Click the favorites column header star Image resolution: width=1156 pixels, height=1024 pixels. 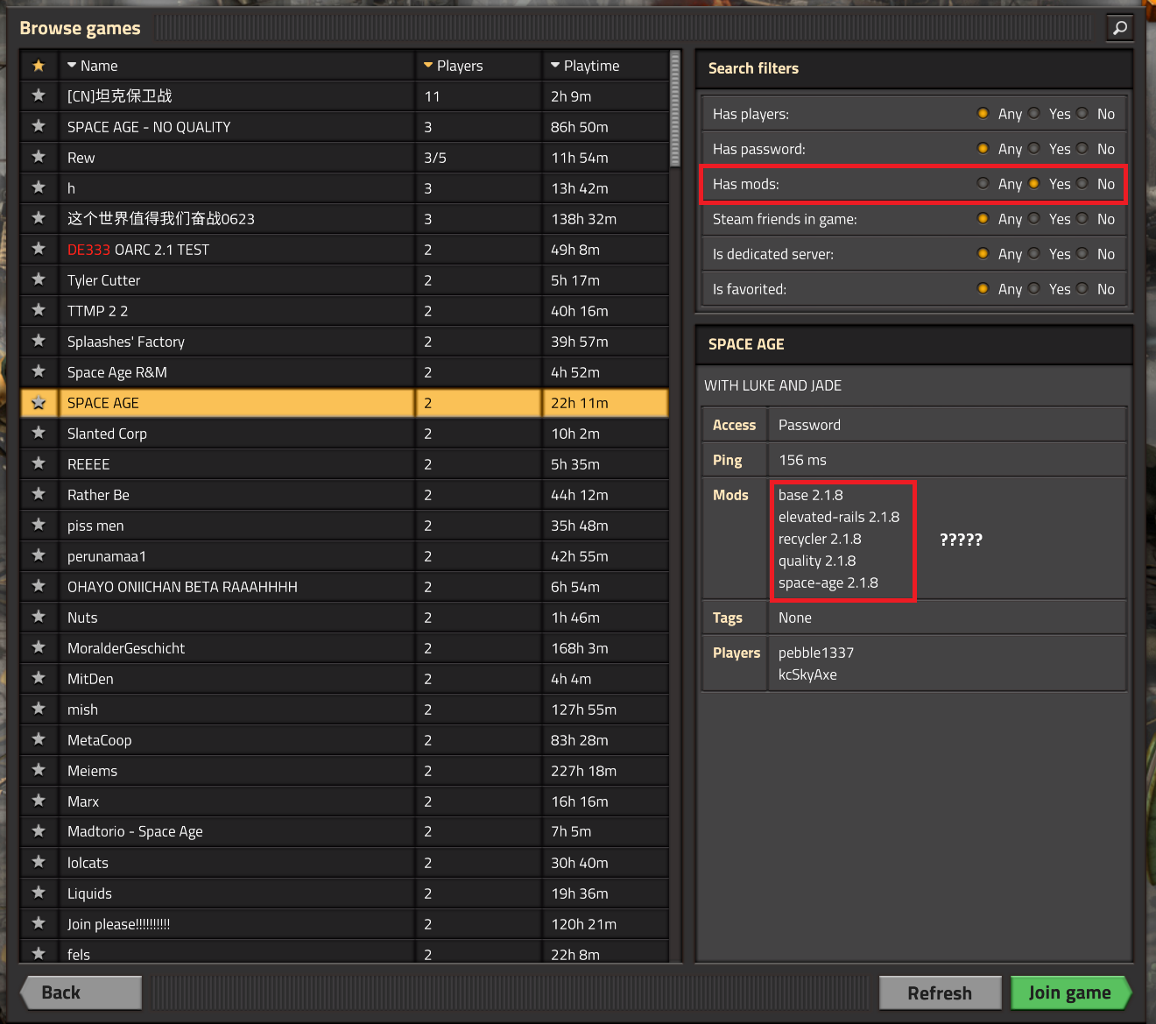point(39,66)
